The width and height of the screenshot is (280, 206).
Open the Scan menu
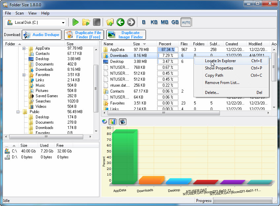click(x=19, y=13)
